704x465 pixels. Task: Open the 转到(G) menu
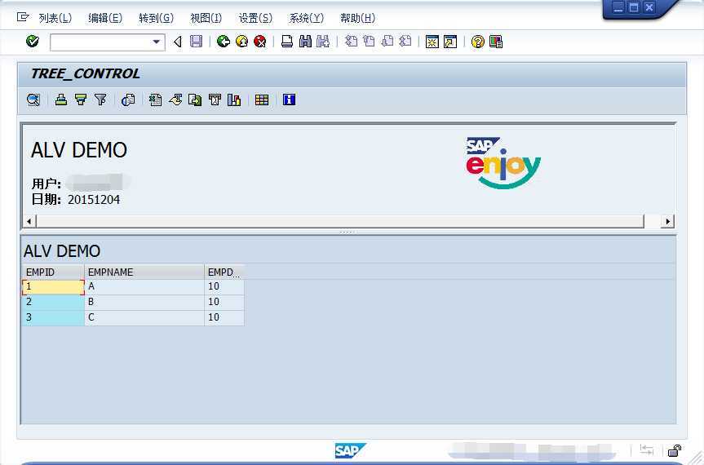(x=156, y=18)
